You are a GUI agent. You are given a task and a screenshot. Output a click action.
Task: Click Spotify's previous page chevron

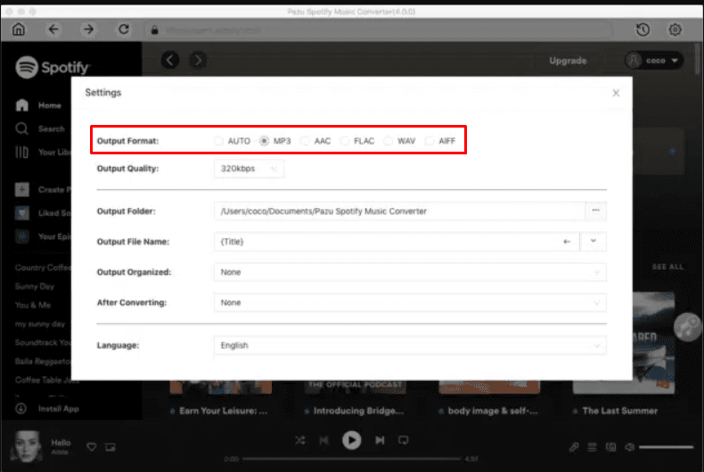(x=170, y=61)
